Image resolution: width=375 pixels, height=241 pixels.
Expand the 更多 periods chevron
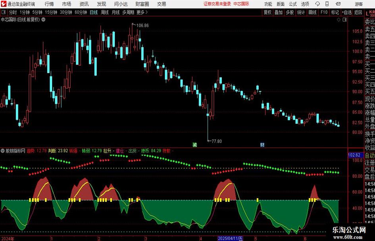tap(142, 12)
